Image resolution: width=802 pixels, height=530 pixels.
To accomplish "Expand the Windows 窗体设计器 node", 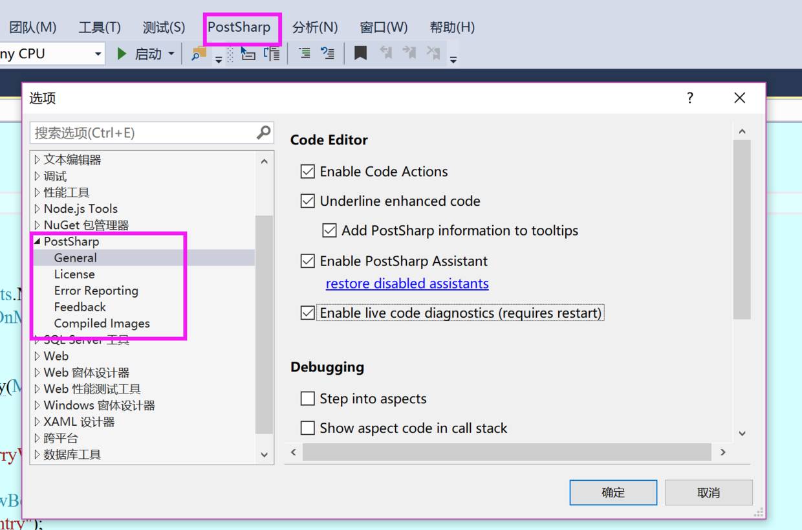I will coord(37,405).
